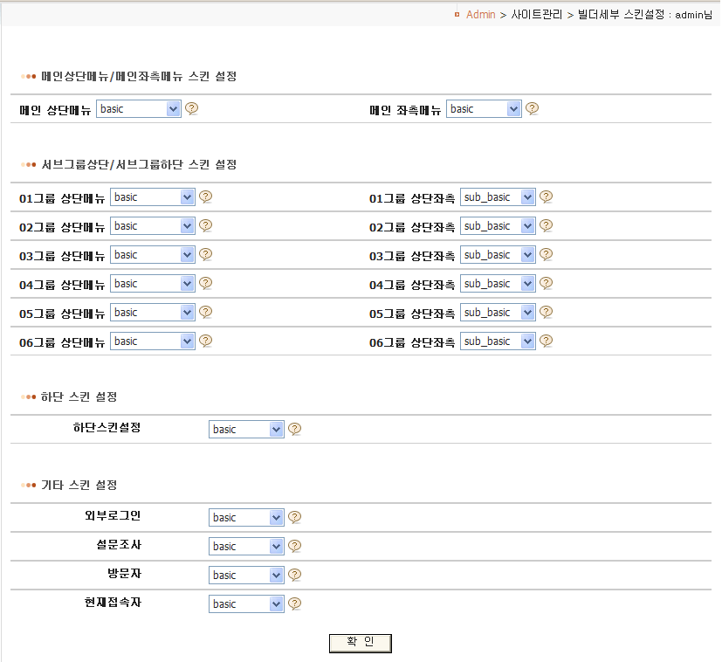Click help icon next to 03그룹 상단좌측
Screen dimensions: 722x662
click(x=546, y=254)
